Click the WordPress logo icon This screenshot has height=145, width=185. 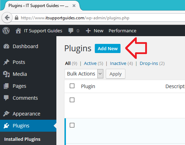click(x=6, y=31)
